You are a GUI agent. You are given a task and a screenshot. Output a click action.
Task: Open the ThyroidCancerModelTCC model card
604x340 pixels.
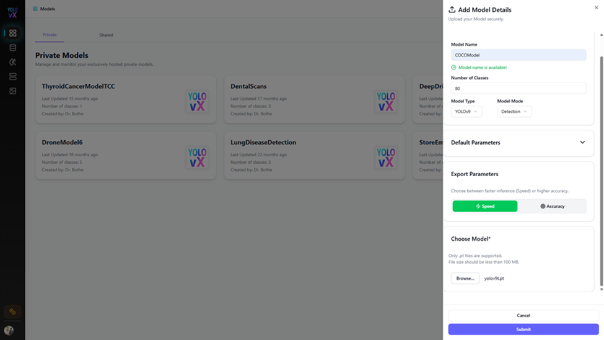click(126, 99)
